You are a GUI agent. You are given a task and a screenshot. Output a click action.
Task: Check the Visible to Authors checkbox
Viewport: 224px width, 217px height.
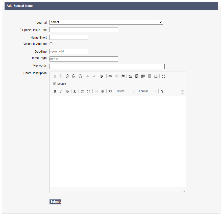pyautogui.click(x=51, y=44)
